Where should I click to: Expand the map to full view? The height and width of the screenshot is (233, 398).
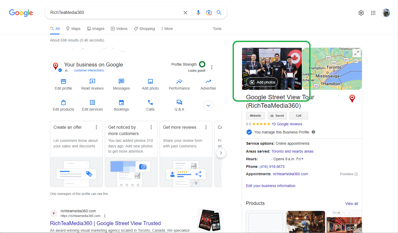point(356,53)
